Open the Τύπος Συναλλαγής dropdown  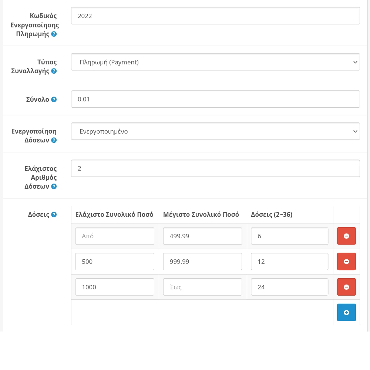215,62
